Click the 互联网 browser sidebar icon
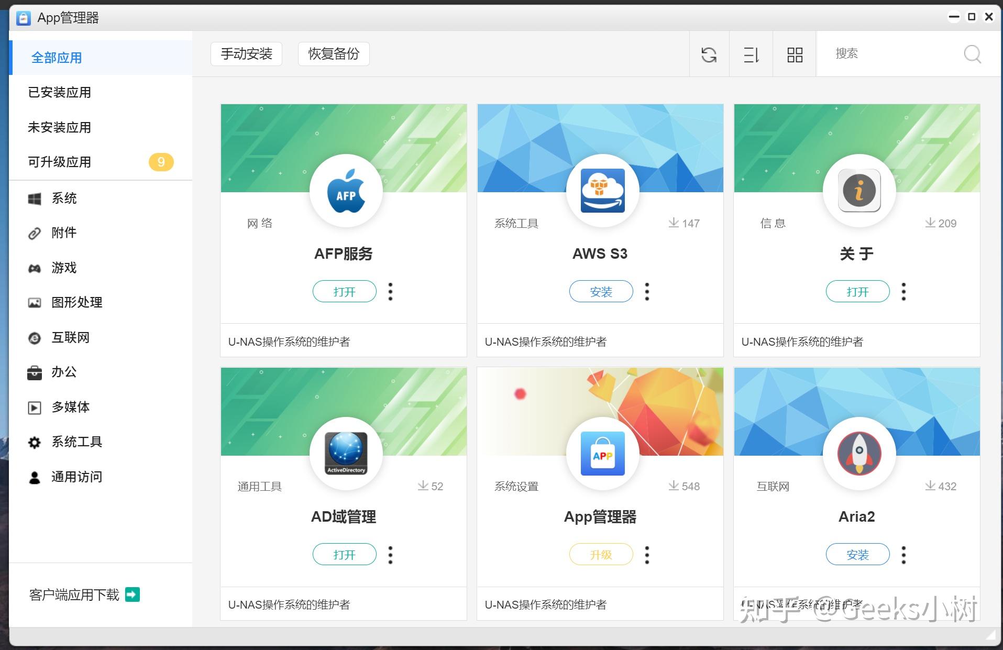Image resolution: width=1003 pixels, height=650 pixels. tap(35, 338)
